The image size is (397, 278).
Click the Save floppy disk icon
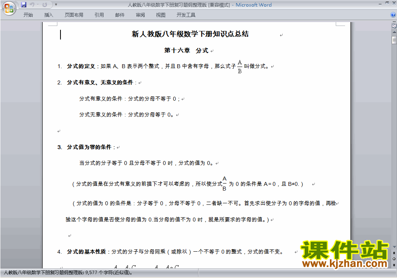[x=24, y=5]
